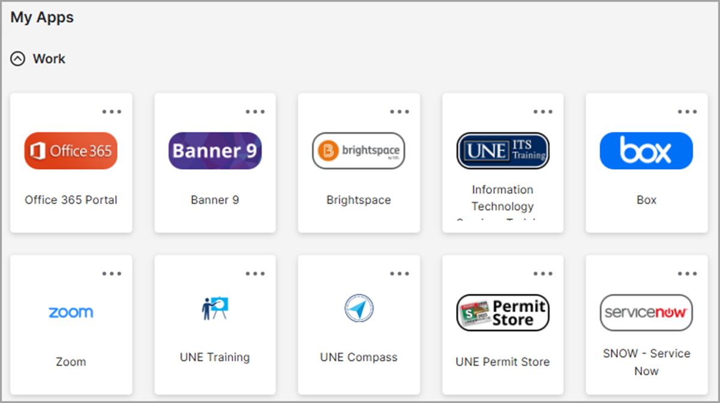The image size is (720, 403).
Task: Select the Work section heading text
Action: (x=49, y=59)
